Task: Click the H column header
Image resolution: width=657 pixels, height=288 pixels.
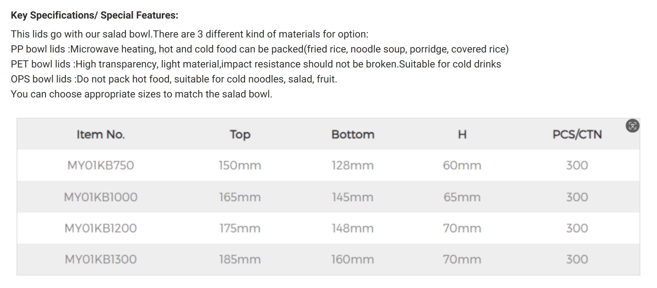Action: [462, 135]
